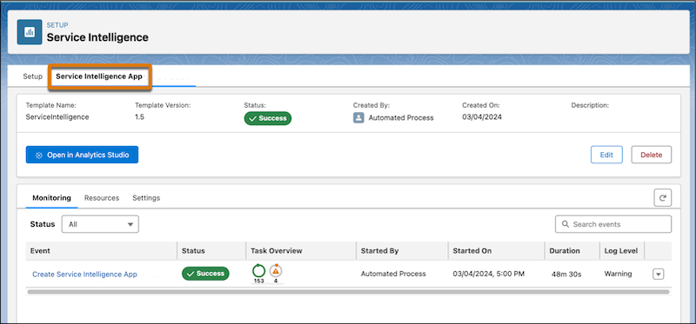
Task: Click the Success badge in event row
Action: coord(205,274)
